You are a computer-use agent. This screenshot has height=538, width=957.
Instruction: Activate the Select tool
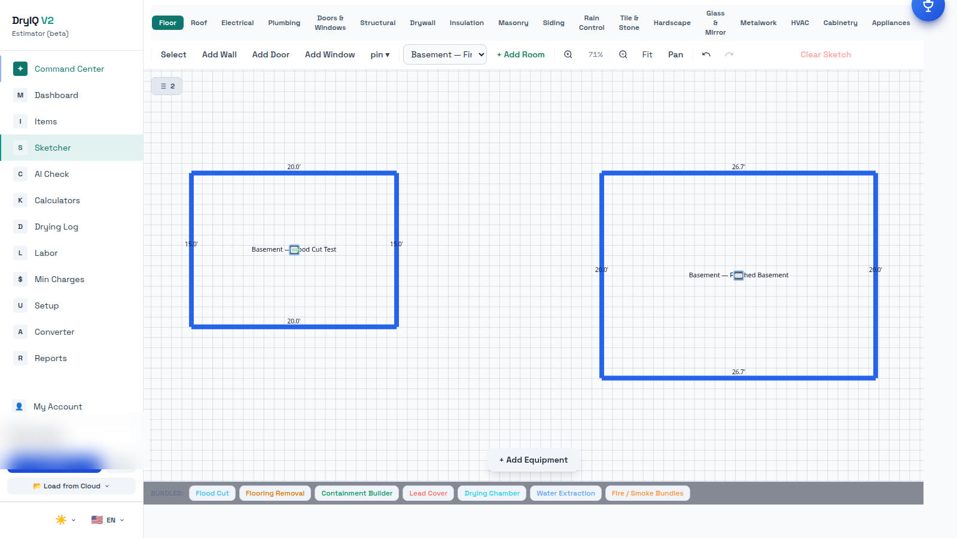173,54
